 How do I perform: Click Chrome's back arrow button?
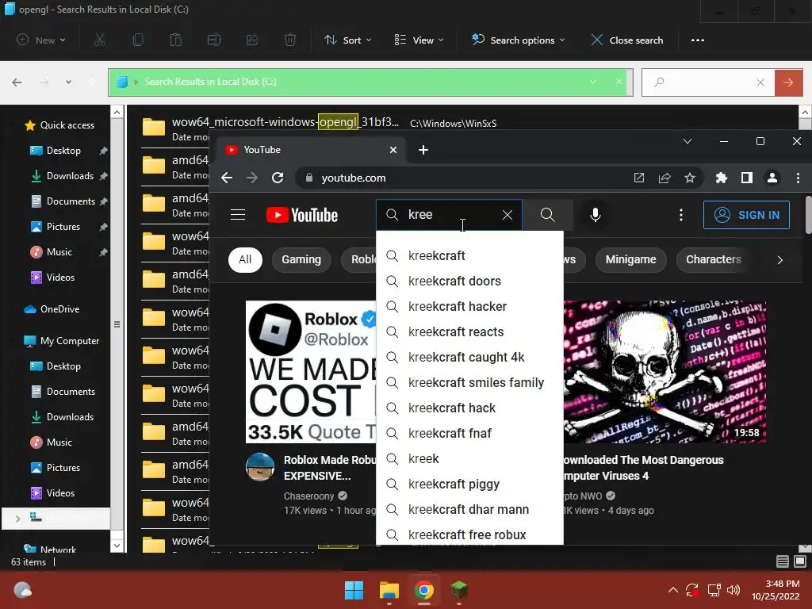[226, 178]
